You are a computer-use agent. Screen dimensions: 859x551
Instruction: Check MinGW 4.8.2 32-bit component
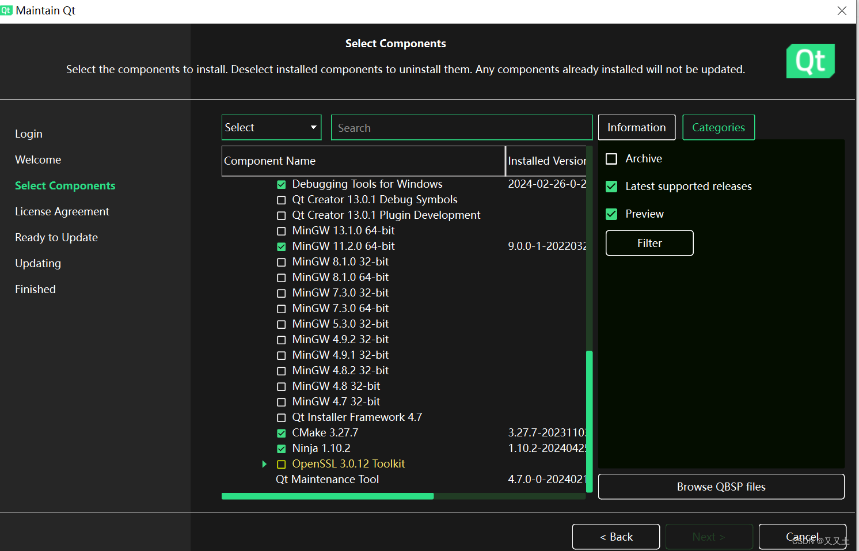point(282,371)
